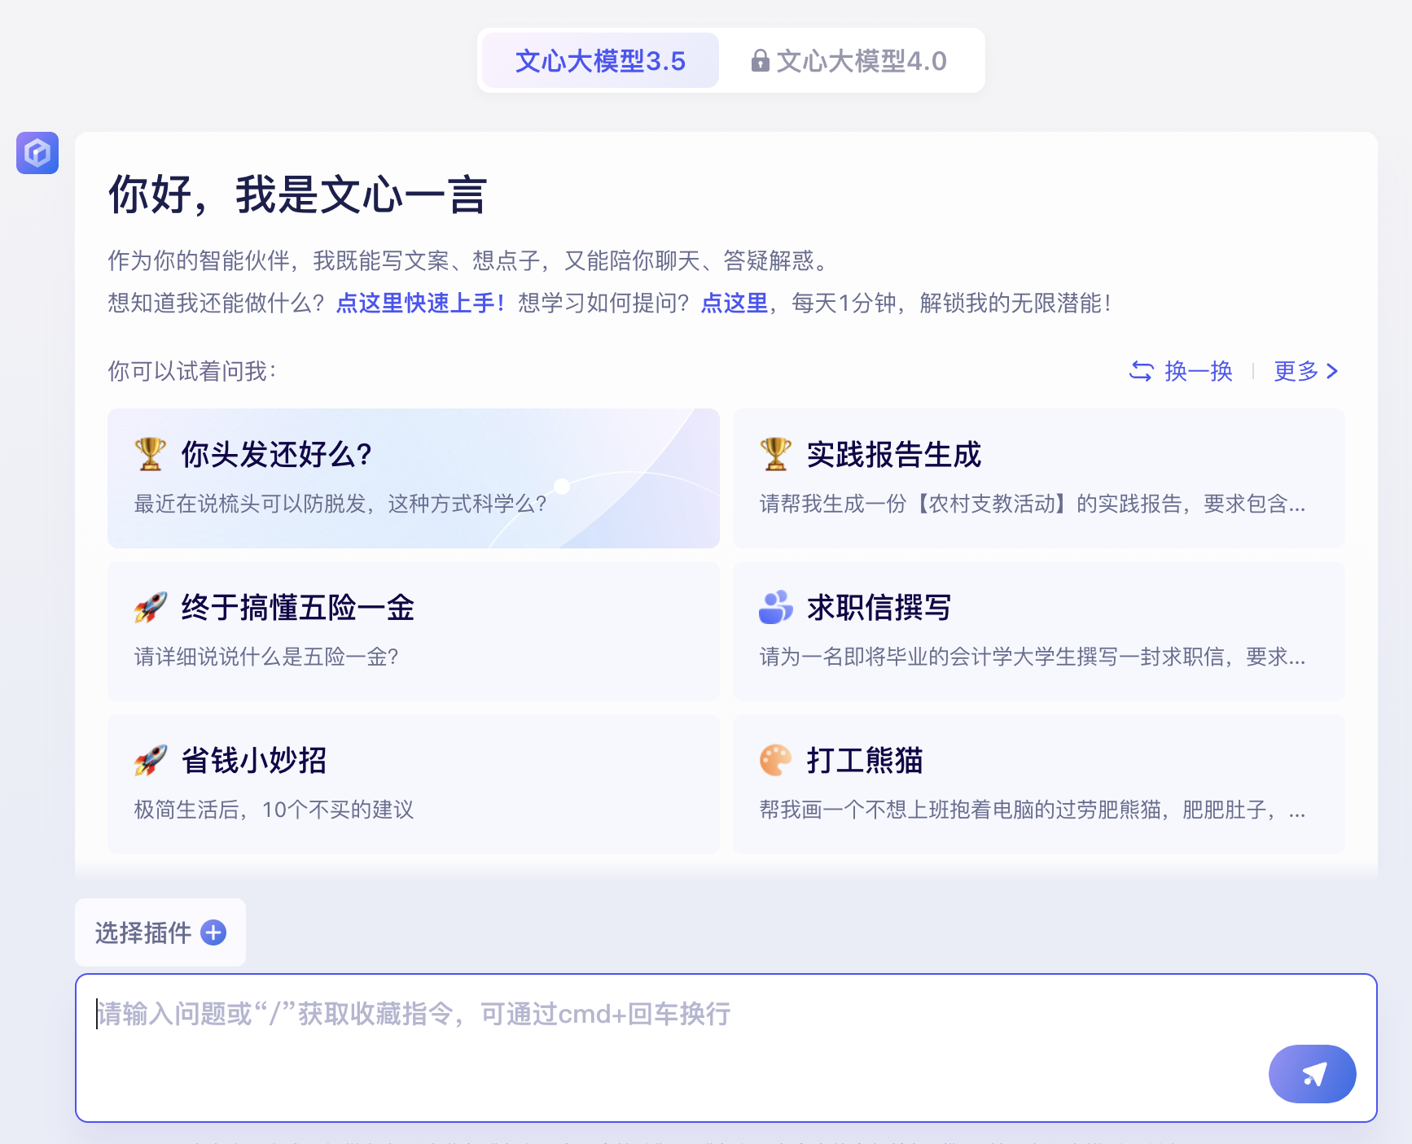This screenshot has width=1412, height=1144.
Task: Switch to the locked 文心大模型4.0 tab
Action: [849, 60]
